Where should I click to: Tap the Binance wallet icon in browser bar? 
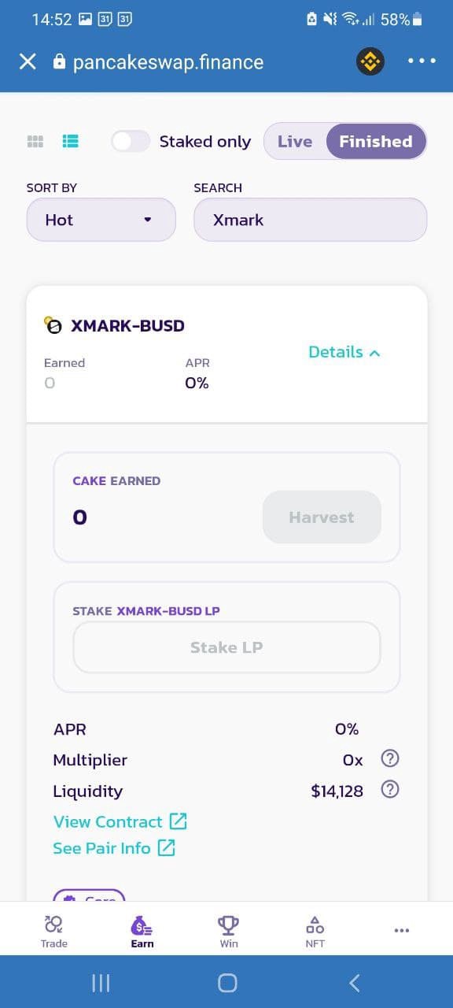pos(370,61)
